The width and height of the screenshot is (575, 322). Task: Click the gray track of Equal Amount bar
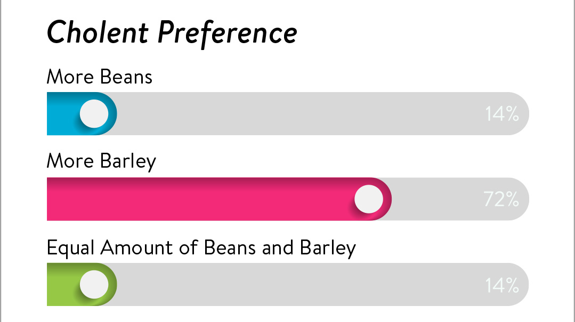pos(323,285)
